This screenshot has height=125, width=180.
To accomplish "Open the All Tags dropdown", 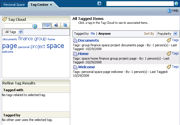I will coord(14,32).
